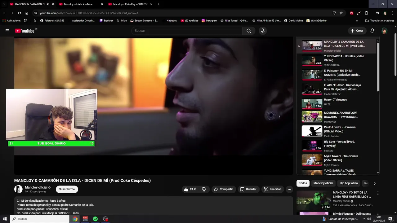
Task: Open the browser extensions puzzle icon
Action: tap(367, 13)
